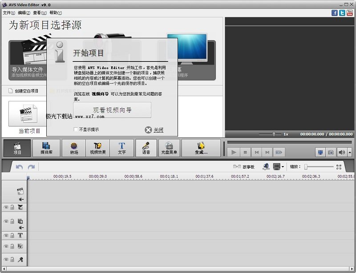Image resolution: width=356 pixels, height=273 pixels.
Task: Adjust the 缩放 zoom slider
Action: coord(320,167)
